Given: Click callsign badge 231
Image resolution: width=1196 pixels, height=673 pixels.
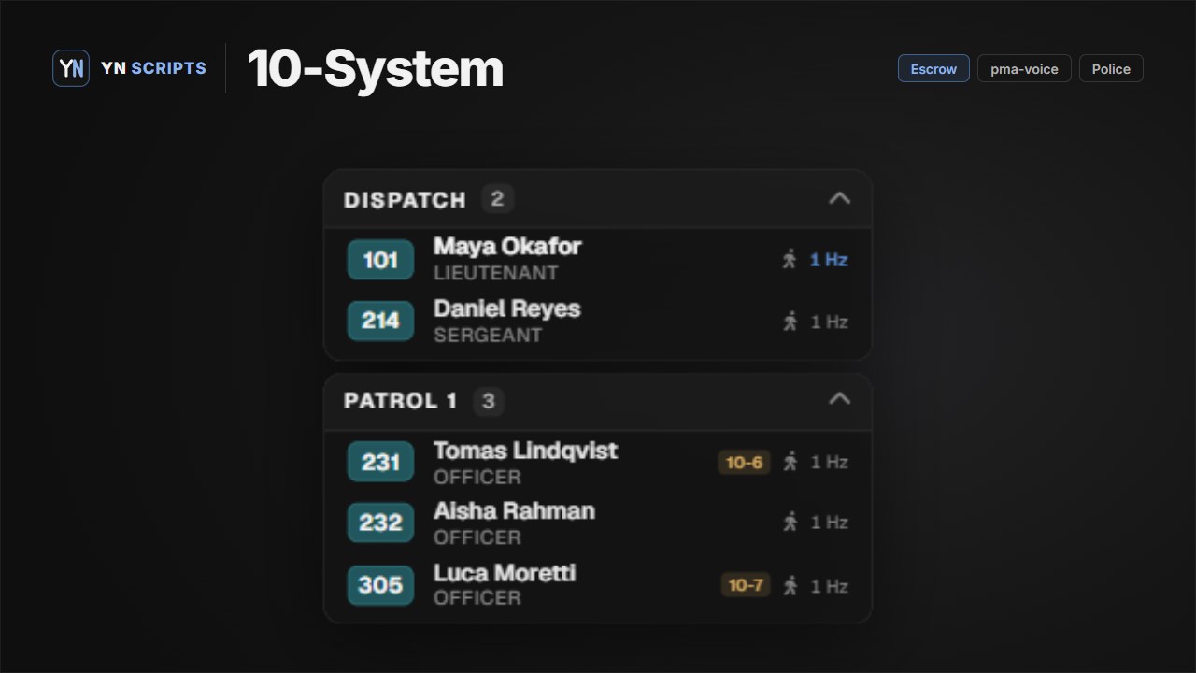Looking at the screenshot, I should pyautogui.click(x=380, y=462).
